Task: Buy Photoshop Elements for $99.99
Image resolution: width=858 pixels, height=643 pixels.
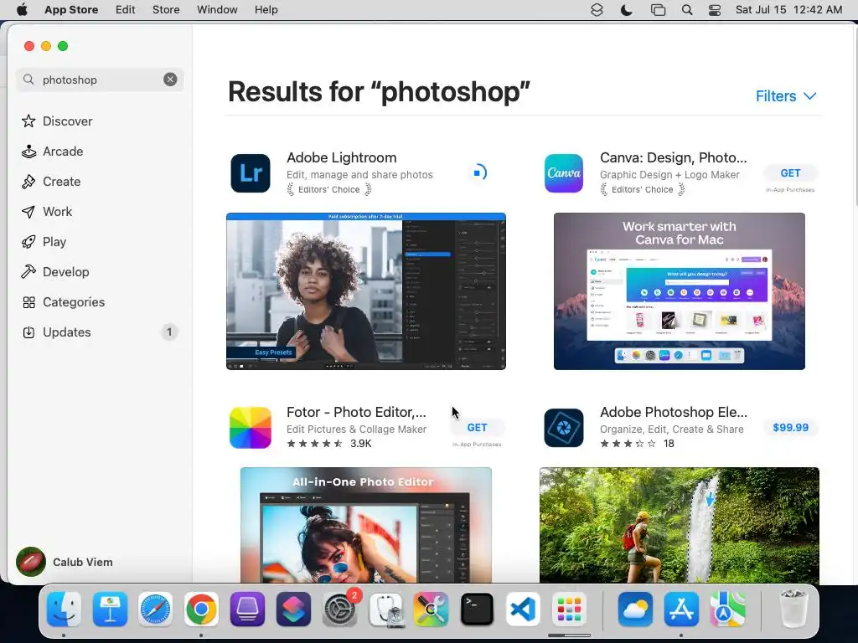Action: pos(790,428)
